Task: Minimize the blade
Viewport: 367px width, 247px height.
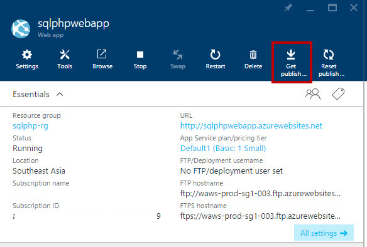Action: (310, 10)
